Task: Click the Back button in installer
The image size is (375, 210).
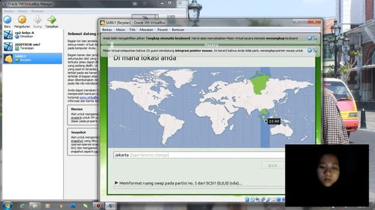Action: 272,165
